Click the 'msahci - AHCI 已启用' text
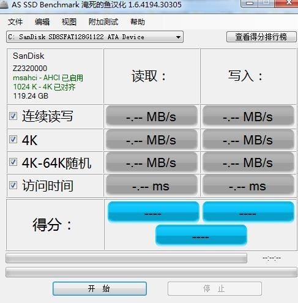This screenshot has height=303, width=298. pyautogui.click(x=48, y=78)
